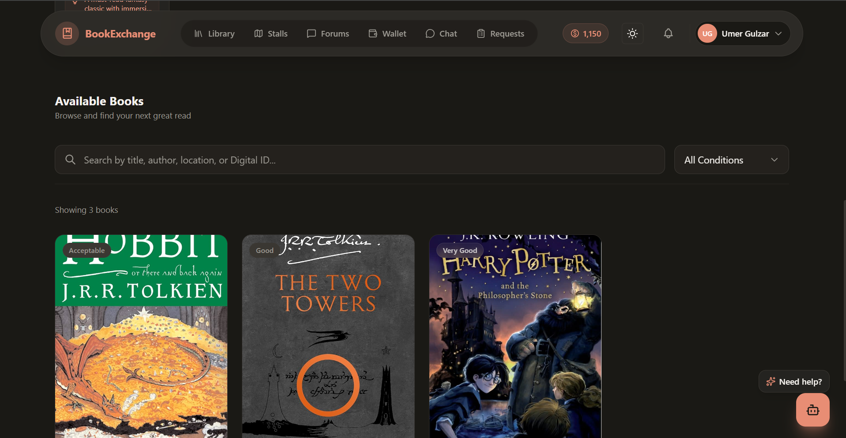Screen dimensions: 846x438
Task: Open notifications bell
Action: click(x=668, y=33)
